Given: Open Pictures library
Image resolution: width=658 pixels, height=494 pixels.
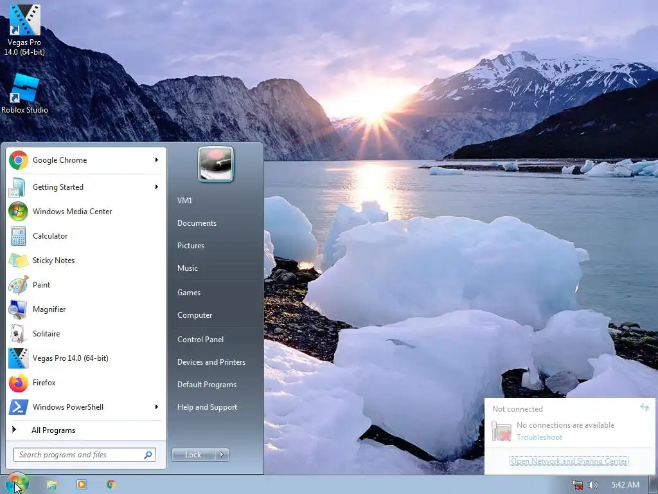Looking at the screenshot, I should [x=191, y=246].
